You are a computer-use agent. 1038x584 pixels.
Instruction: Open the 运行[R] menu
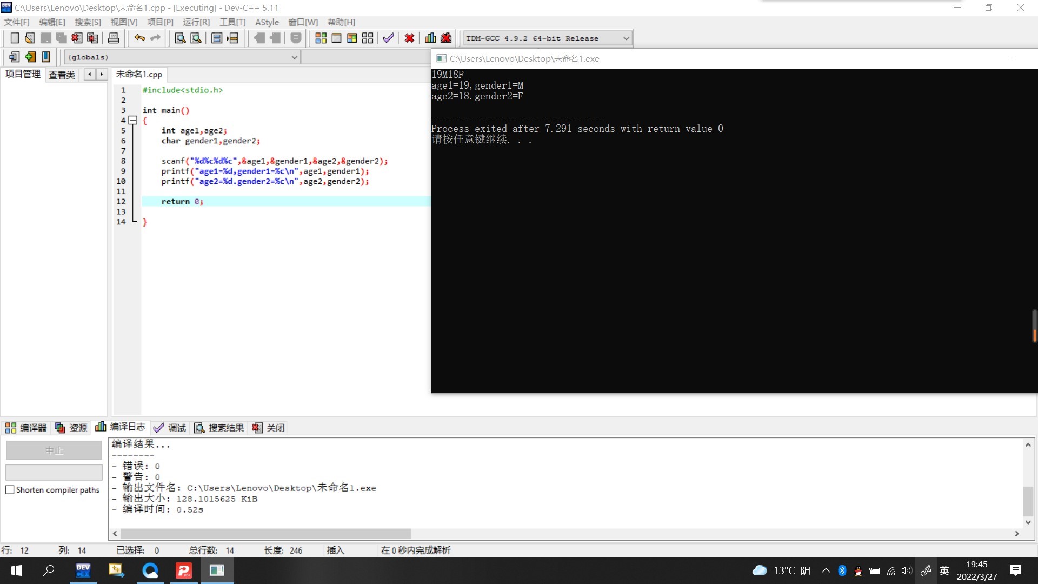tap(196, 22)
